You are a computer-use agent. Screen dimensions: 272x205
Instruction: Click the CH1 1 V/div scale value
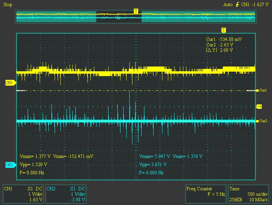tap(35, 194)
